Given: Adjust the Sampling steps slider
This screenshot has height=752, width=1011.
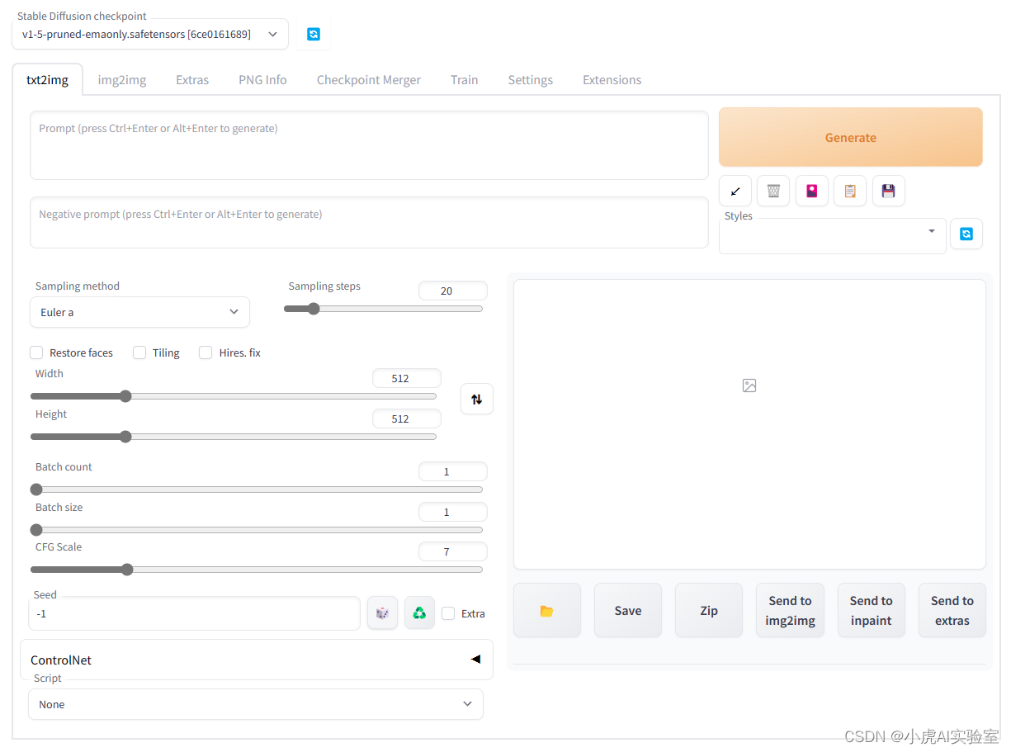Looking at the screenshot, I should point(384,309).
